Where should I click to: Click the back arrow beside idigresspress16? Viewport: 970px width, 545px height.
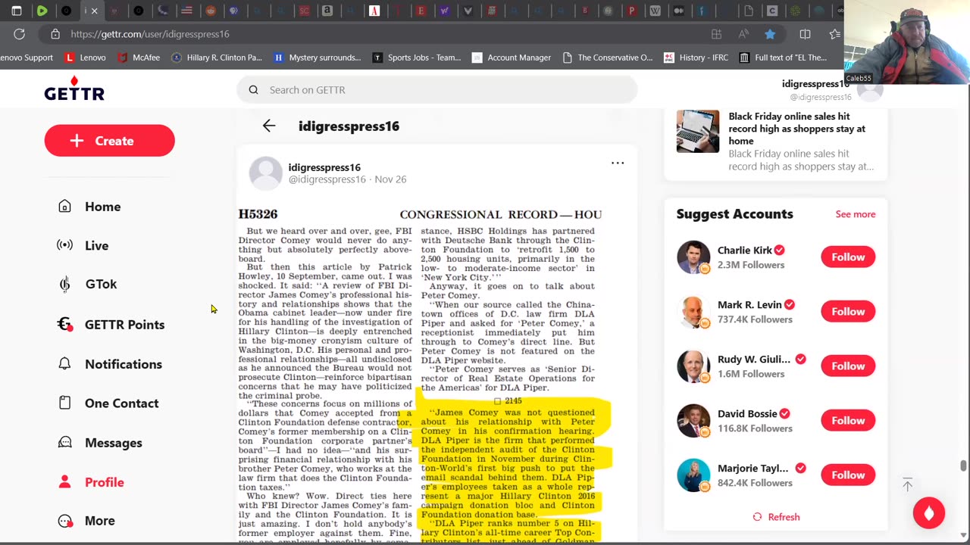269,126
